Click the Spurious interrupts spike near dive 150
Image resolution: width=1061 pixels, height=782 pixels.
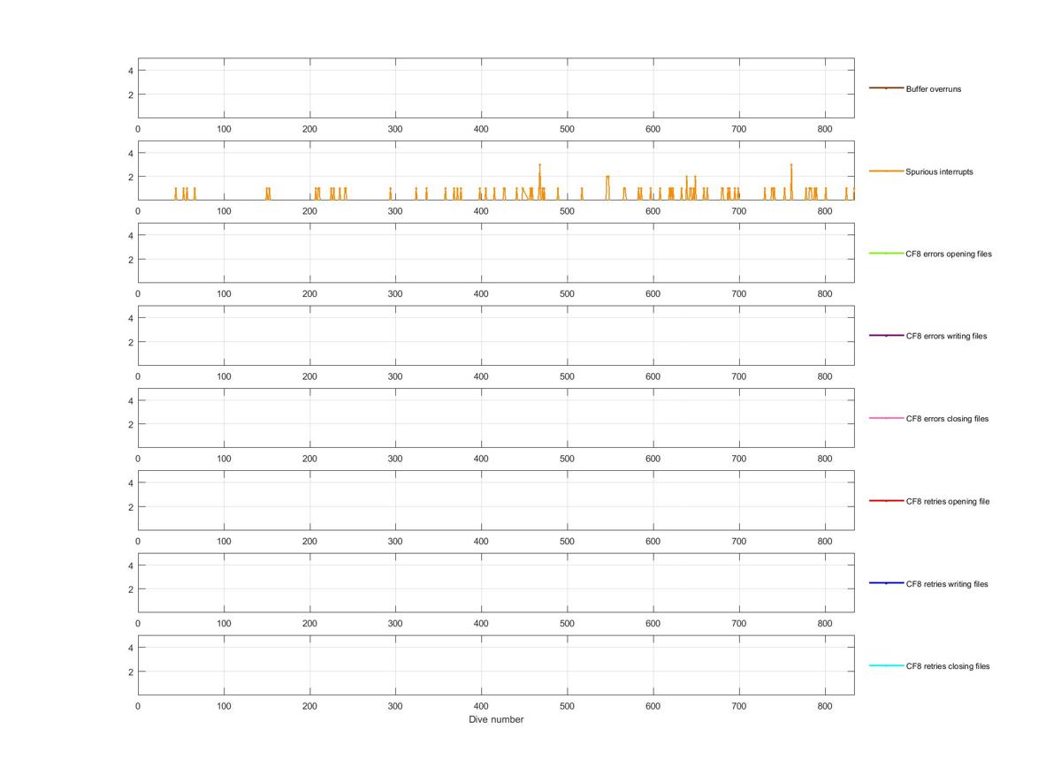point(267,188)
